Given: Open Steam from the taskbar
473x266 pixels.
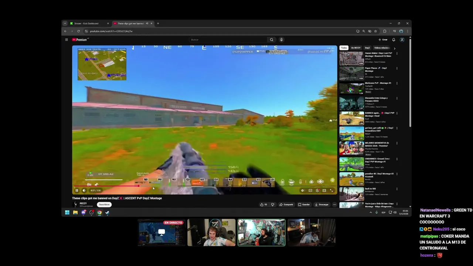Looking at the screenshot, I should coord(108,212).
